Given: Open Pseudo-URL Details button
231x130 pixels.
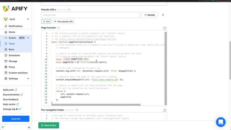Looking at the screenshot, I should coord(150,15).
